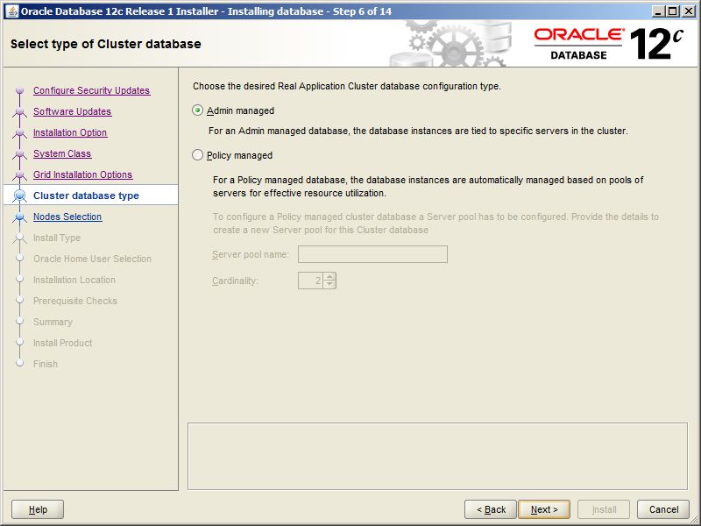Select the Policy managed radio button
Screen dimensions: 701x526
coord(198,155)
